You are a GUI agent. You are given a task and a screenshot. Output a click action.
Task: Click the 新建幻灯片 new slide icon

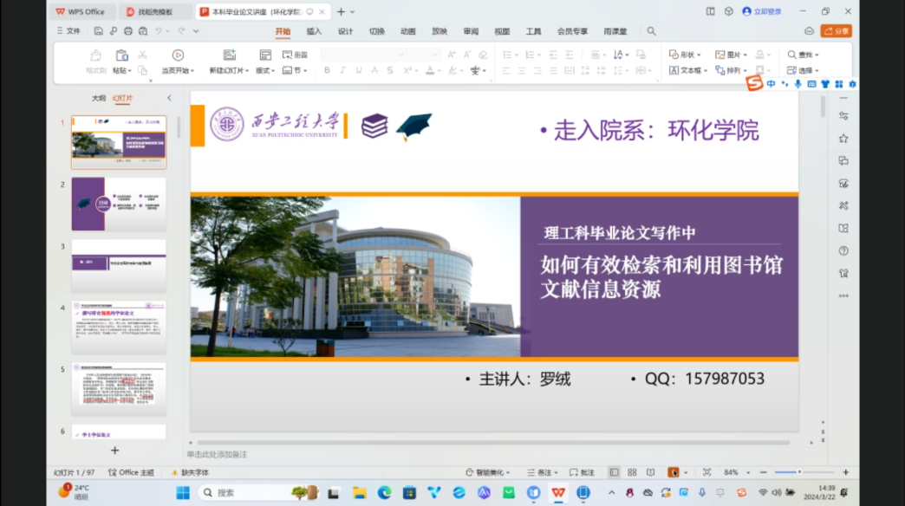(229, 55)
